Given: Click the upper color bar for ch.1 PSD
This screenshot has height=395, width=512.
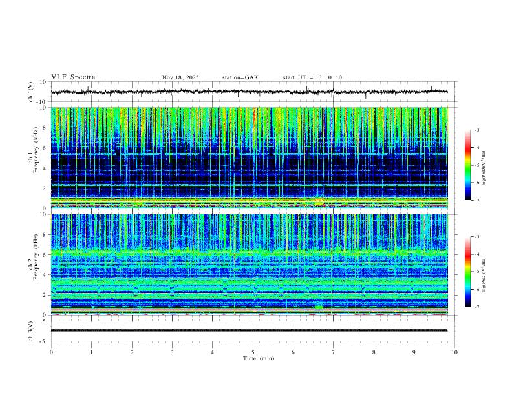Looking at the screenshot, I should tap(467, 165).
